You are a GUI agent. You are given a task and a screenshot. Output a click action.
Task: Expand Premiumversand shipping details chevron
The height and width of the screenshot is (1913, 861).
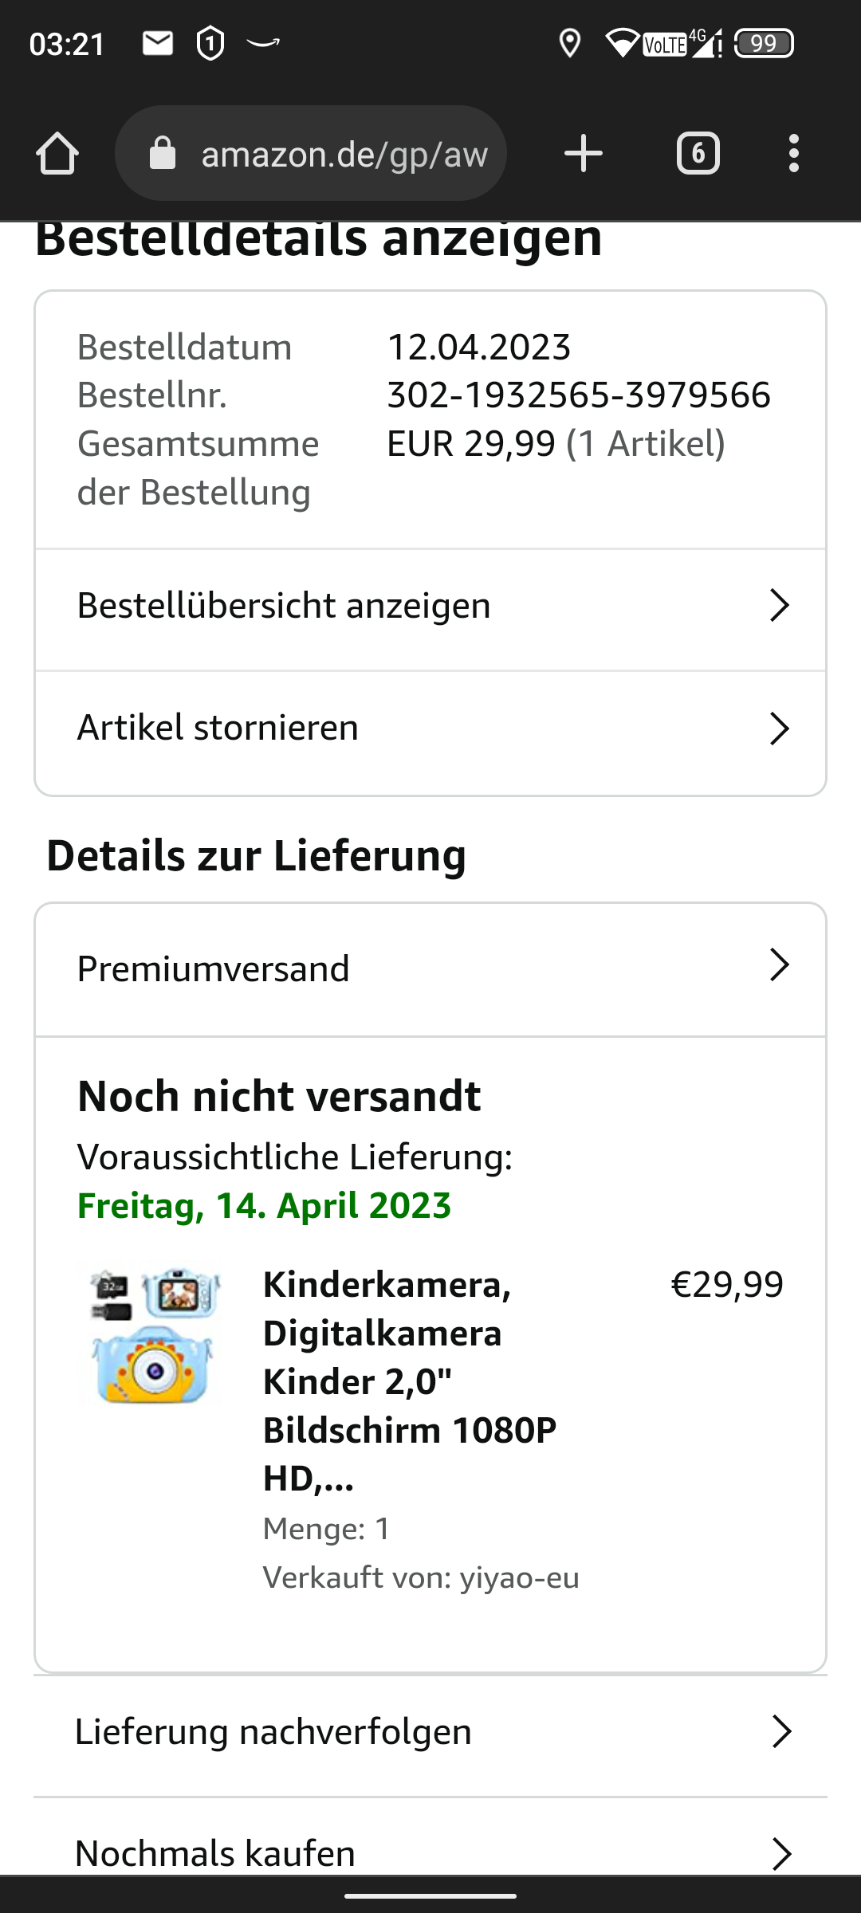coord(779,965)
